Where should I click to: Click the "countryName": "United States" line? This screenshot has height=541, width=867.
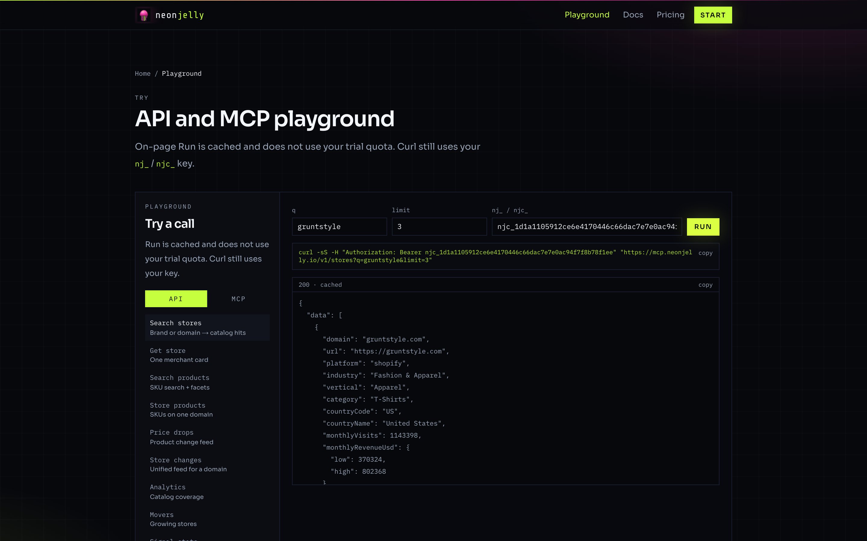[x=384, y=423]
